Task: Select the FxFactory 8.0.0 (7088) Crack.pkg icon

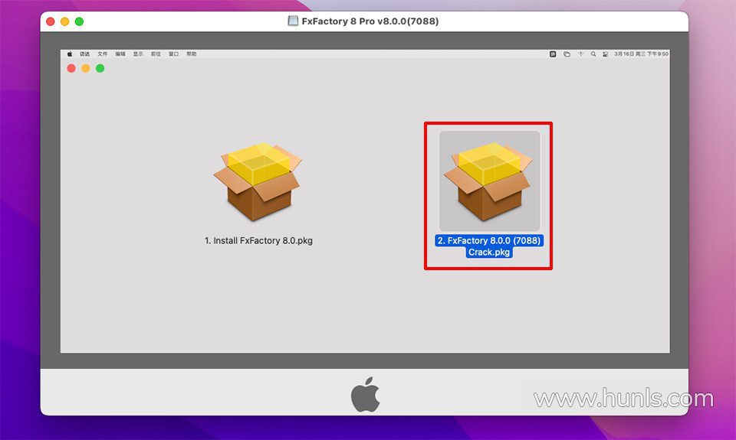Action: [489, 181]
